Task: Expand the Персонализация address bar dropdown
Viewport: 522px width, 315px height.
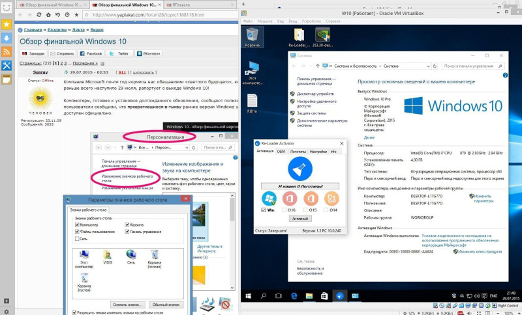Action: 186,147
